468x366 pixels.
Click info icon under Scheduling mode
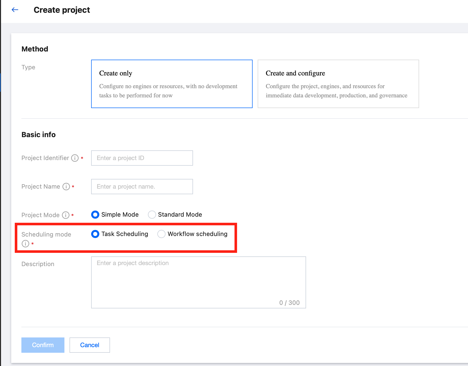pos(25,244)
